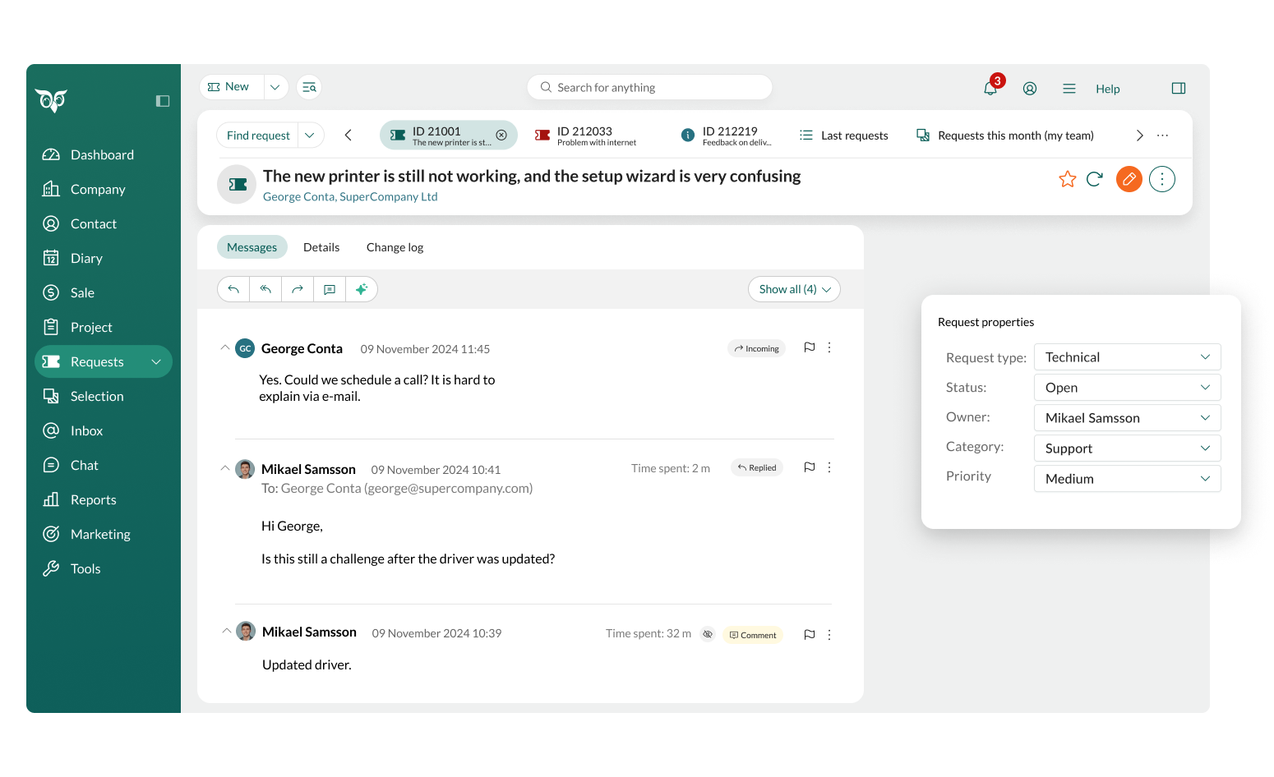Toggle the right side panel icon
Image resolution: width=1274 pixels, height=777 pixels.
click(x=1178, y=89)
